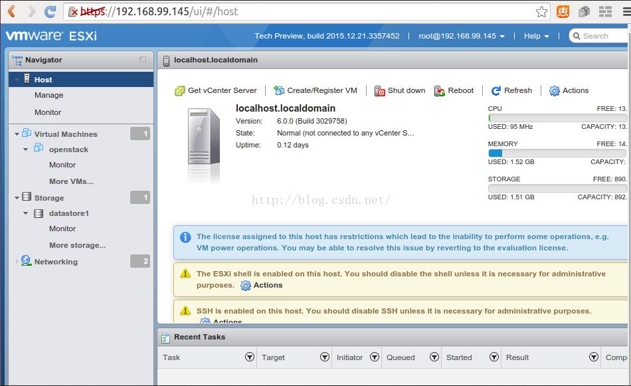Open the filter on the Result column
Viewport: 631px width, 386px height.
(594, 357)
